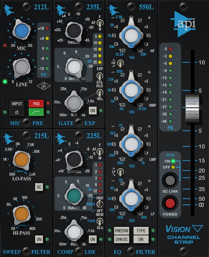The height and width of the screenshot is (257, 209).
Task: Click the output fader cap
Action: tap(192, 108)
